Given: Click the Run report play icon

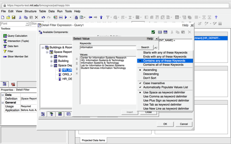Looking at the screenshot, I should pyautogui.click(x=66, y=17).
